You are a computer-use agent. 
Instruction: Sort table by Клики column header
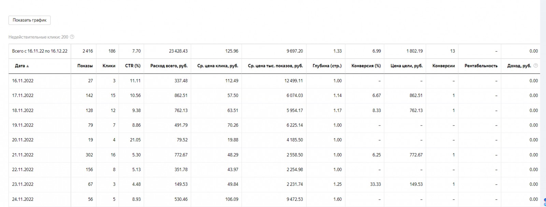coord(109,66)
